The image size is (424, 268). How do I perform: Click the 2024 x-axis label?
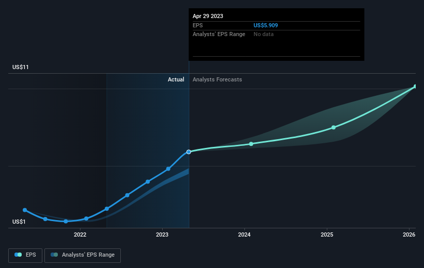pos(244,234)
